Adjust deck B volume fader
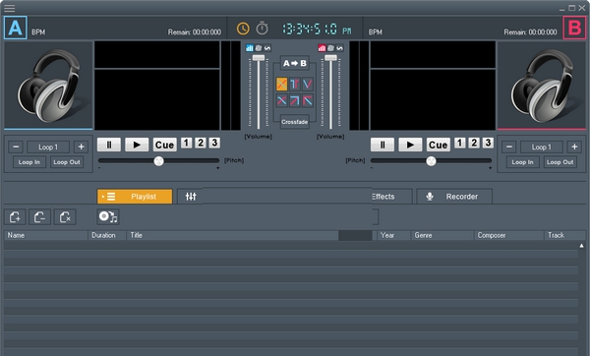 tap(330, 58)
